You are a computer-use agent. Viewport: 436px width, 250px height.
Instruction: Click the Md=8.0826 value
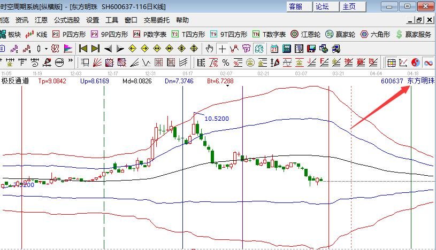pyautogui.click(x=137, y=81)
